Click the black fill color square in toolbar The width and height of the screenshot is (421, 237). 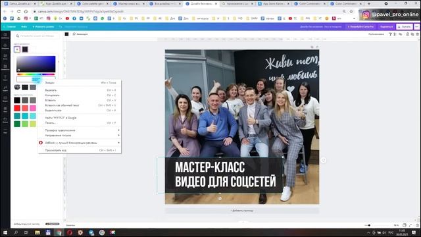67,34
